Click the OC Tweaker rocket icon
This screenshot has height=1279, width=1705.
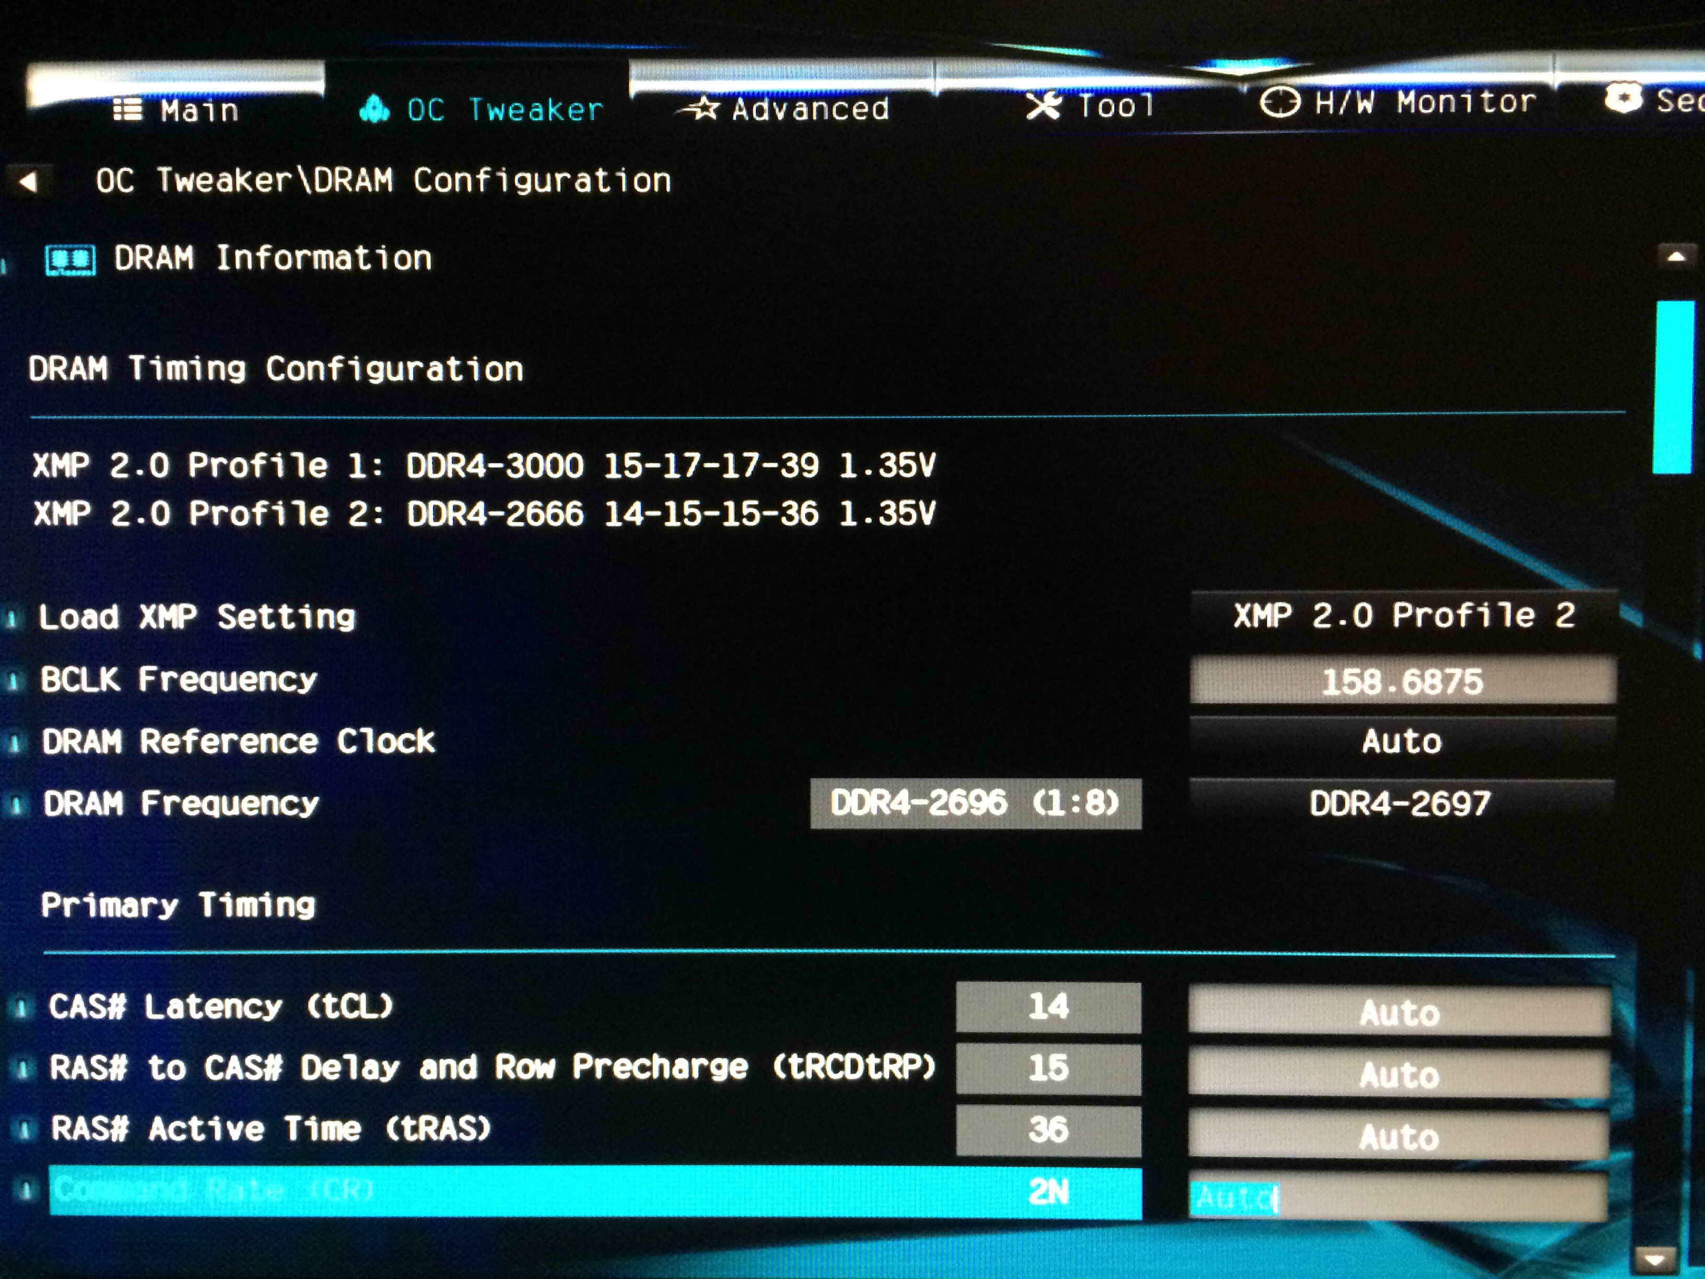pos(375,109)
